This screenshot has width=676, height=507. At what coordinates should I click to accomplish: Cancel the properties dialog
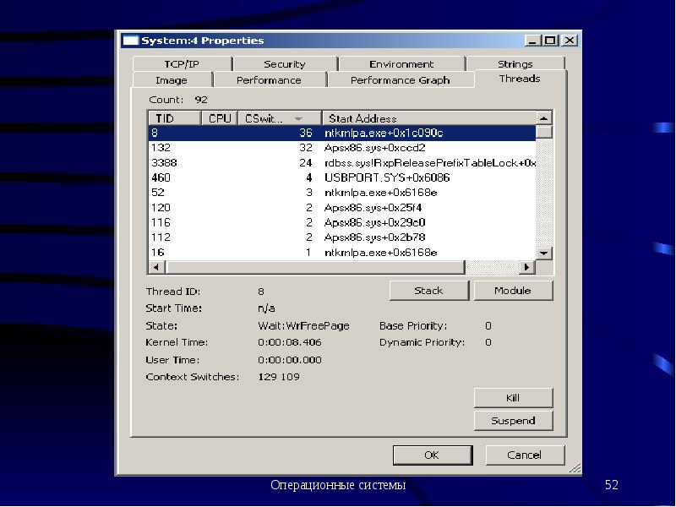524,455
